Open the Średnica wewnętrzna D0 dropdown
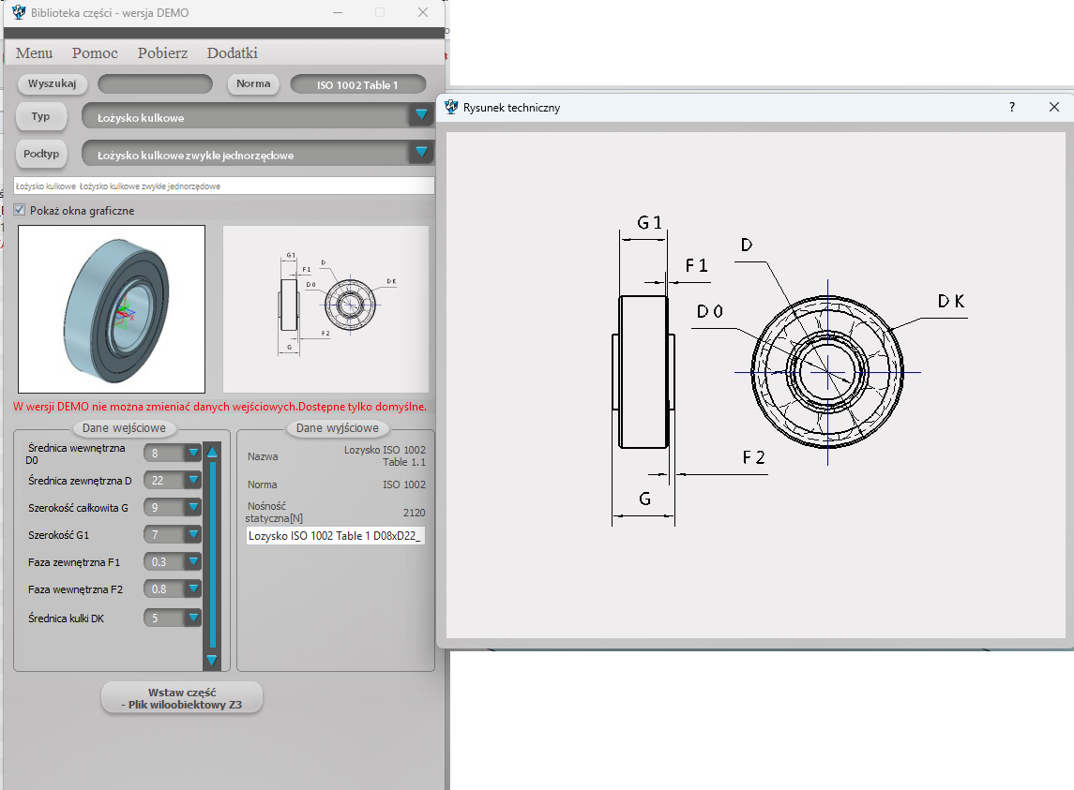 [x=193, y=454]
